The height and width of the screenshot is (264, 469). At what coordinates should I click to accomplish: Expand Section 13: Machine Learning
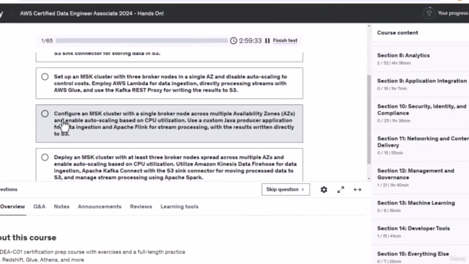[420, 206]
